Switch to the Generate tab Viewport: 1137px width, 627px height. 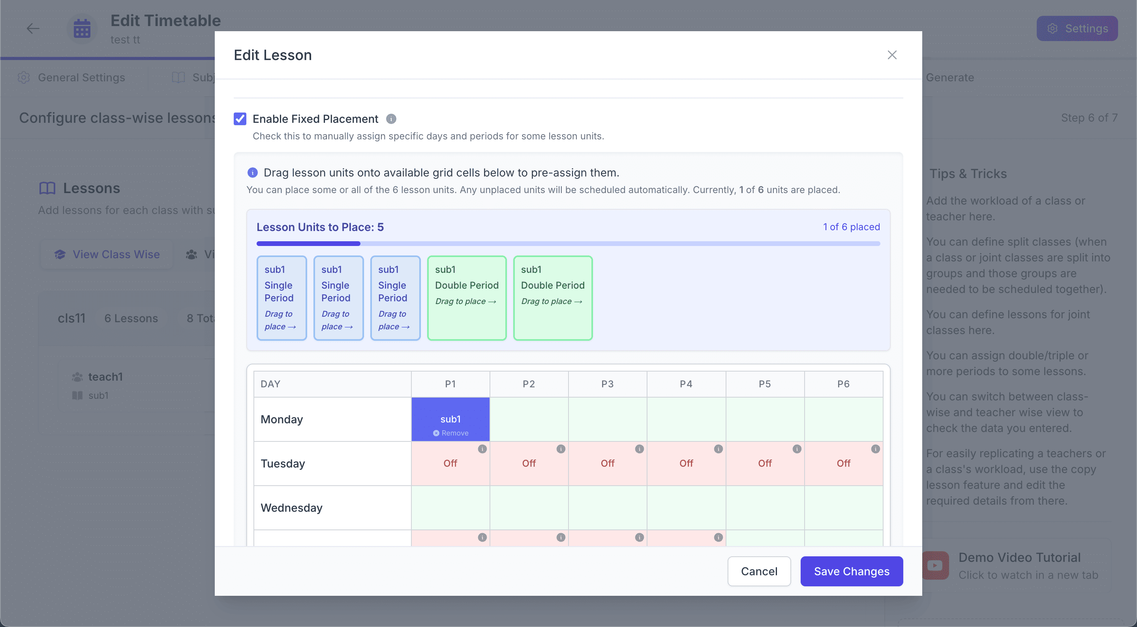point(950,78)
